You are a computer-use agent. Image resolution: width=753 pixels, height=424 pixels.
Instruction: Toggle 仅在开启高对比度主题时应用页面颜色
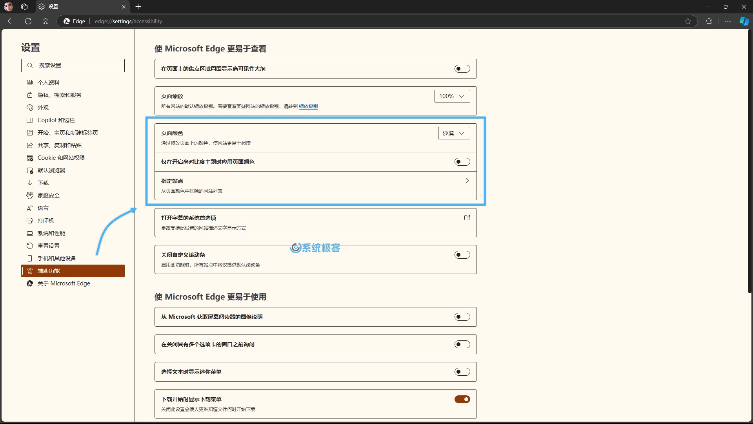point(462,162)
